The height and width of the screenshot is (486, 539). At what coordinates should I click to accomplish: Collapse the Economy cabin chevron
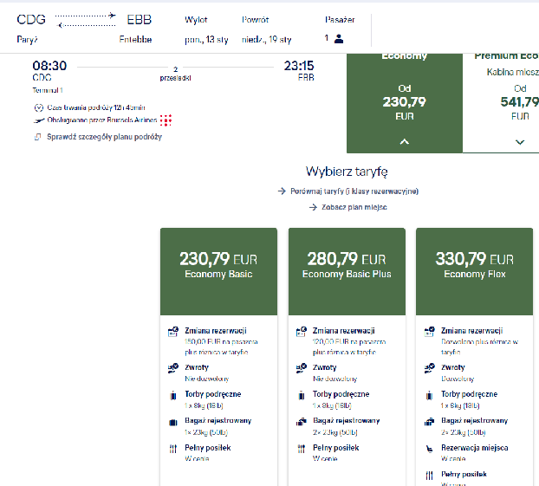point(405,141)
